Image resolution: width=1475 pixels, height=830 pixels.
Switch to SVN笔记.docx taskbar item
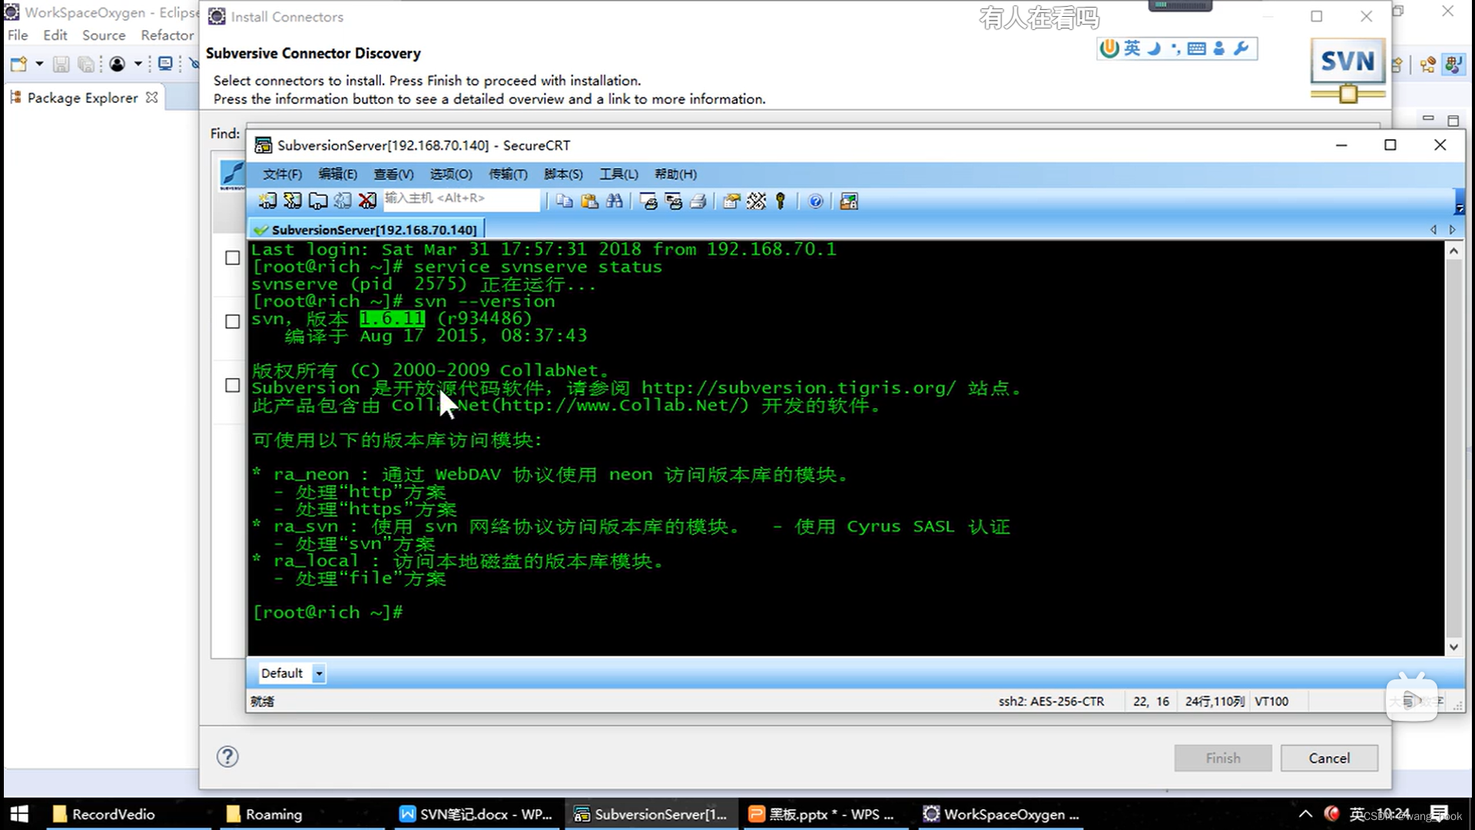pos(476,814)
